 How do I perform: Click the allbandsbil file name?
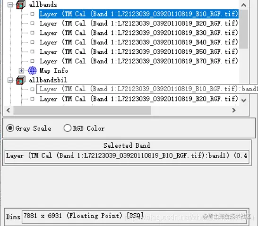(x=48, y=80)
